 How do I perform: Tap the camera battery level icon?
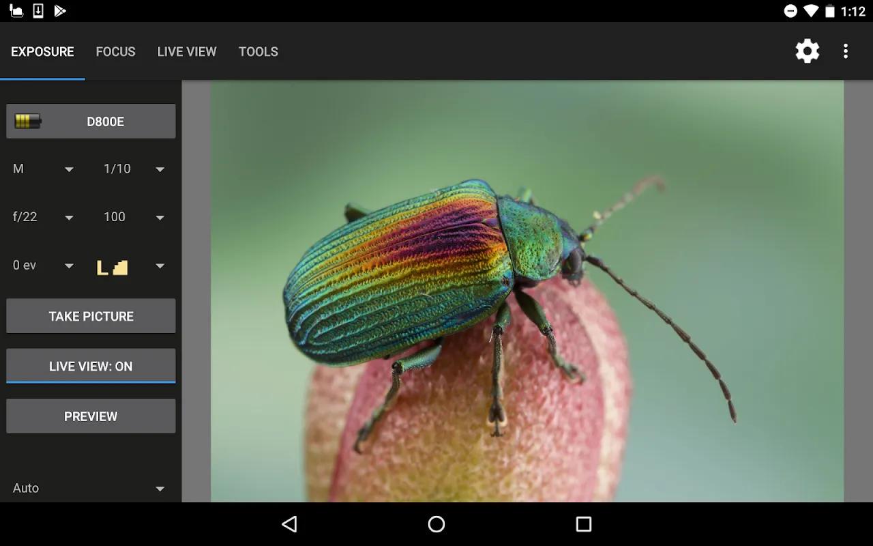point(28,121)
